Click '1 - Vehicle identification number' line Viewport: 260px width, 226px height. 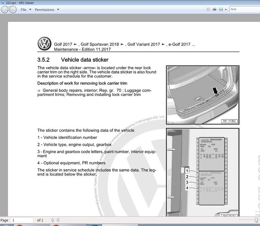(67, 137)
